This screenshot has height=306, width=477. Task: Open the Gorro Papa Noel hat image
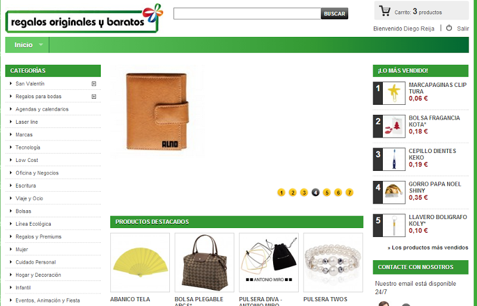tap(394, 192)
